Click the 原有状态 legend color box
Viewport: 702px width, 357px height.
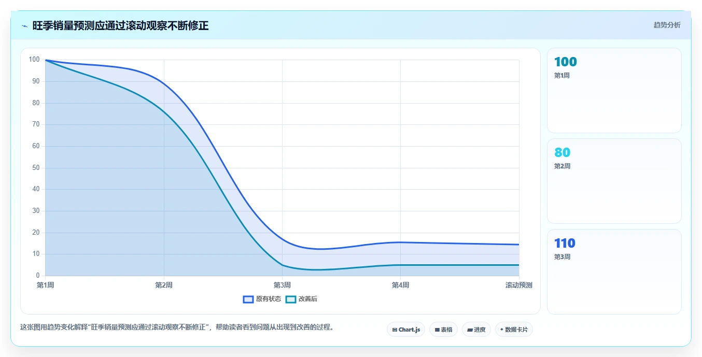(248, 299)
